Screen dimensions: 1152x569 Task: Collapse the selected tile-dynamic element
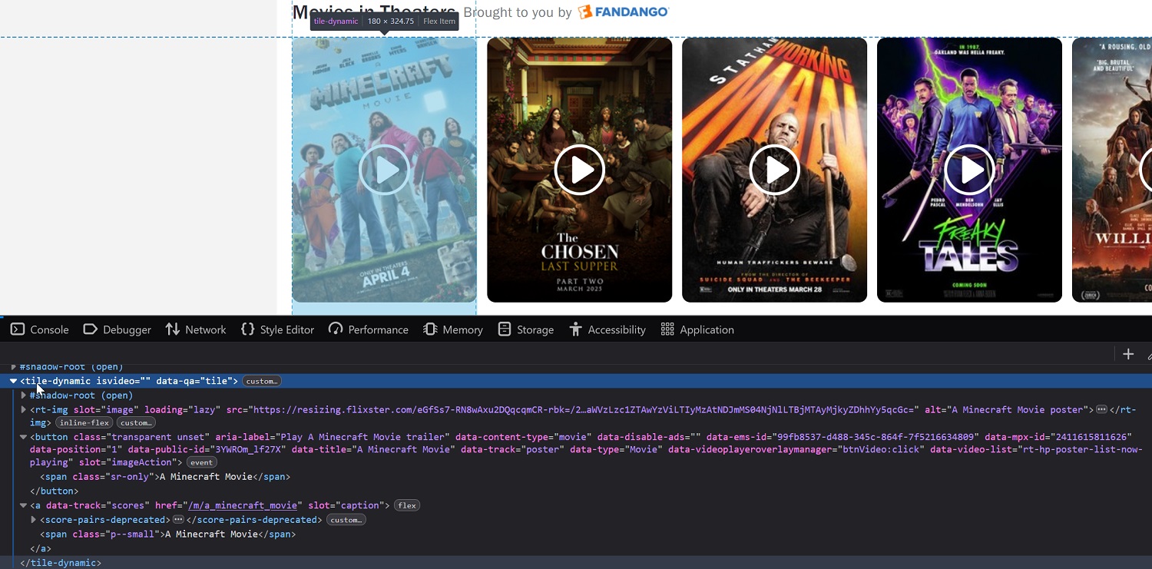coord(12,381)
